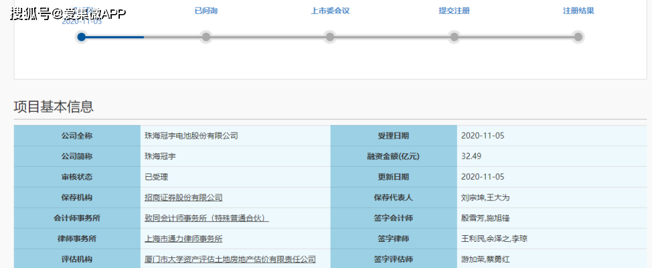Click the 已受理 review status cell

pyautogui.click(x=156, y=177)
